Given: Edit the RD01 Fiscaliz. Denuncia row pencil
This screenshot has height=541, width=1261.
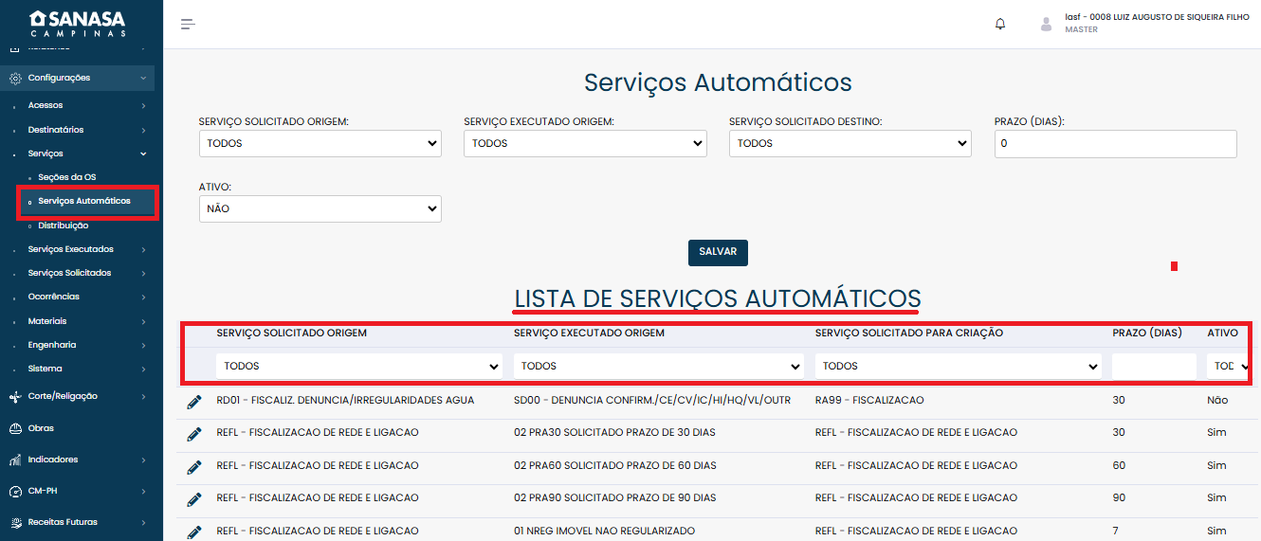Looking at the screenshot, I should [x=194, y=402].
